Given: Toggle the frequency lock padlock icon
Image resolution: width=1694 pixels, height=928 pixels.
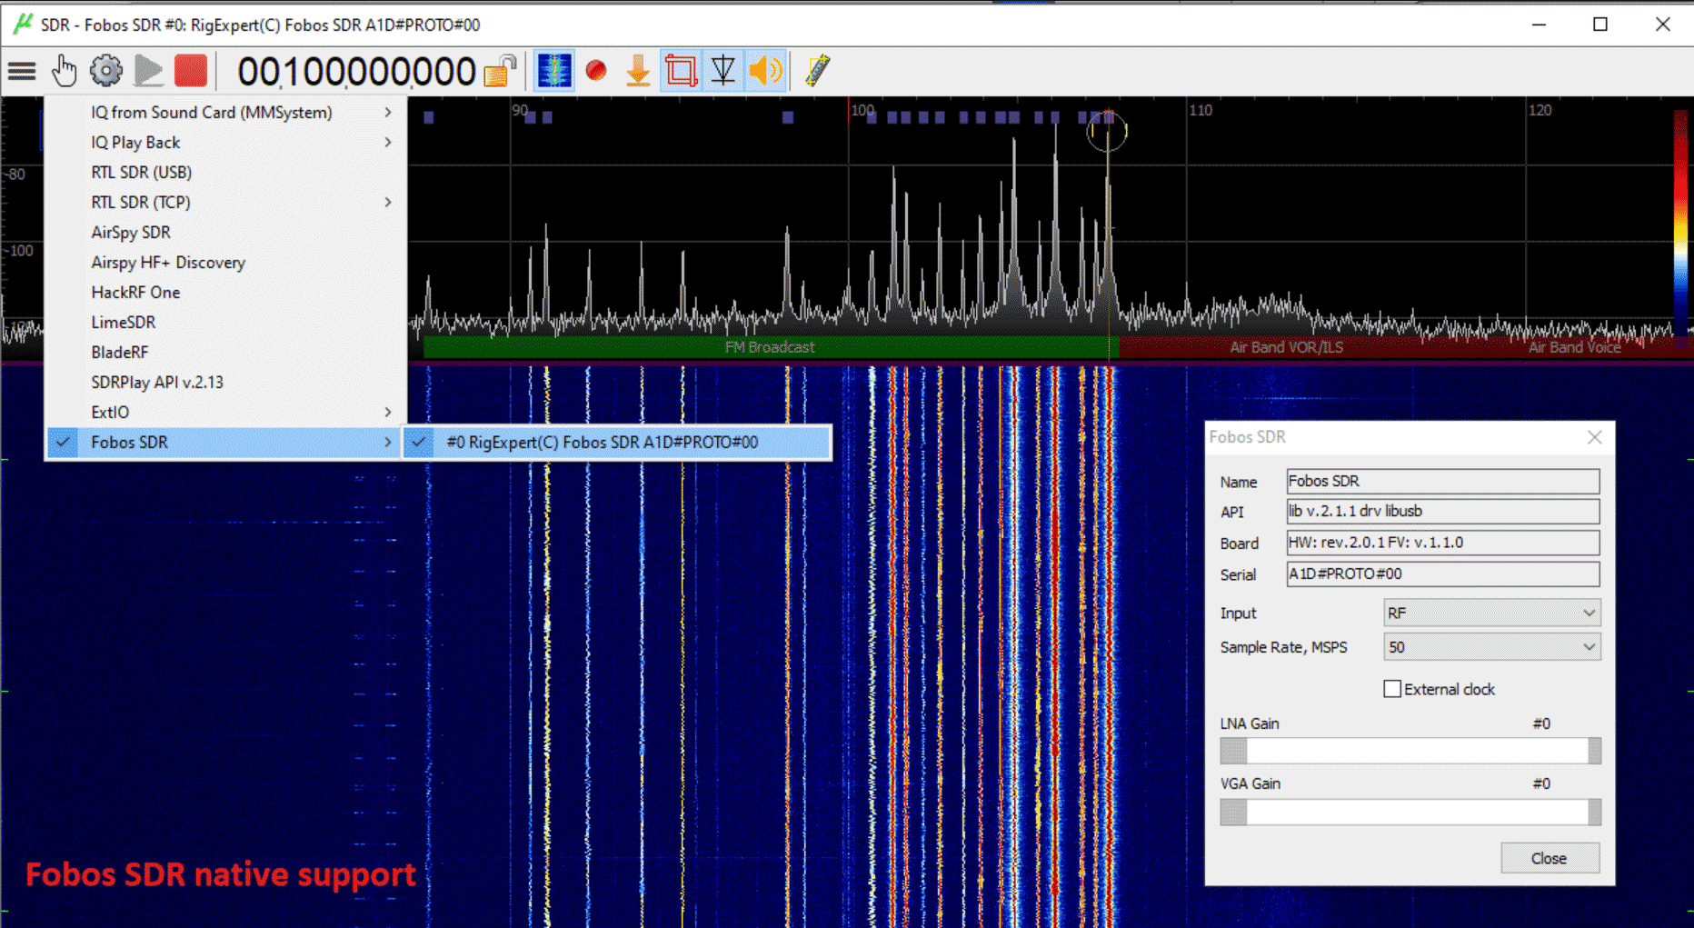Looking at the screenshot, I should [x=500, y=71].
